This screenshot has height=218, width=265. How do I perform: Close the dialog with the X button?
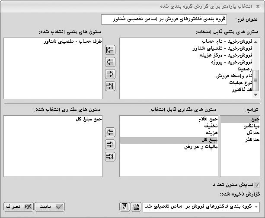(258, 5)
